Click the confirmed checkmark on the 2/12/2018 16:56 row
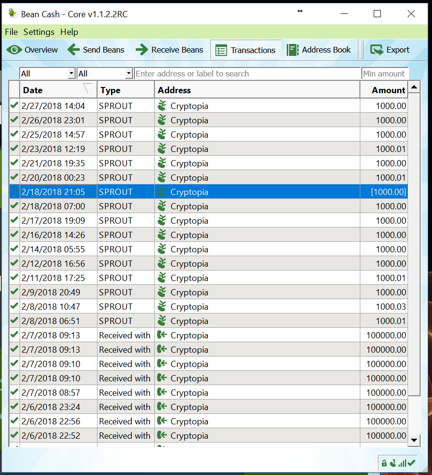432x475 pixels. click(14, 263)
